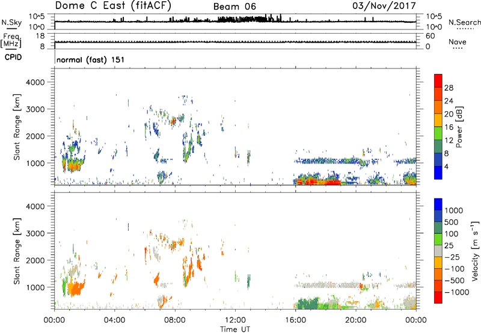The height and width of the screenshot is (333, 481).
Task: Click the "24" label on Power color bar
Action: click(449, 101)
